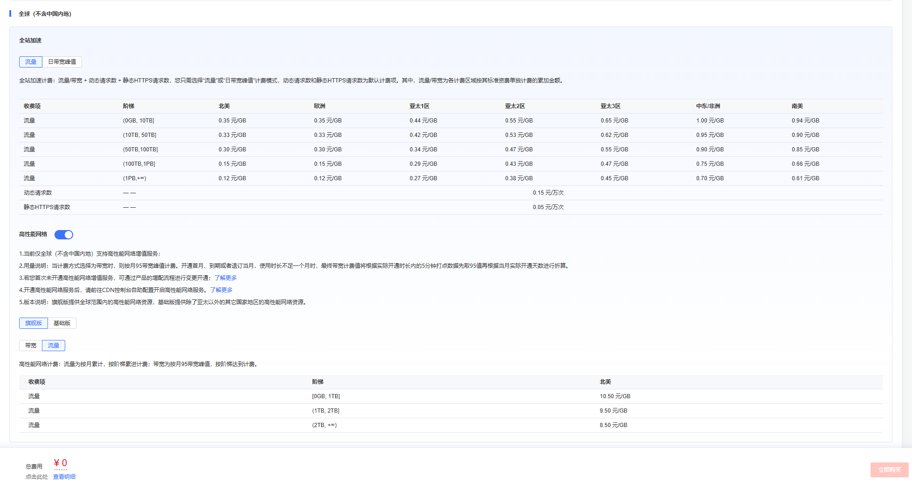Choose the 基础版 edition option
The width and height of the screenshot is (912, 489).
[62, 323]
